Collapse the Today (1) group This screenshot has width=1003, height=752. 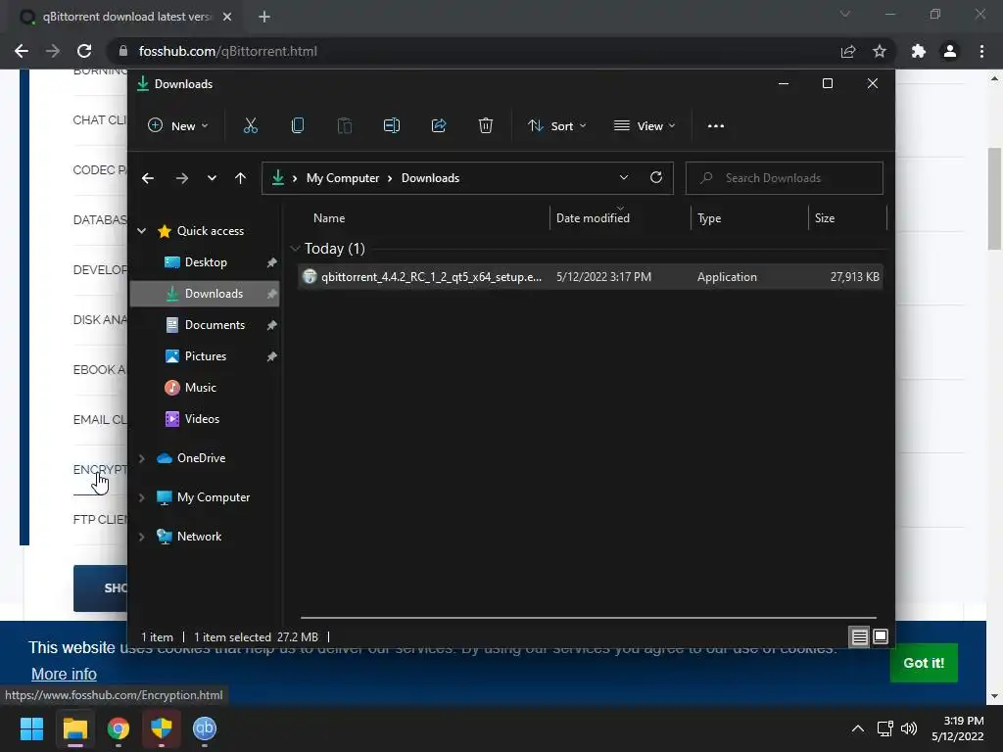click(295, 249)
